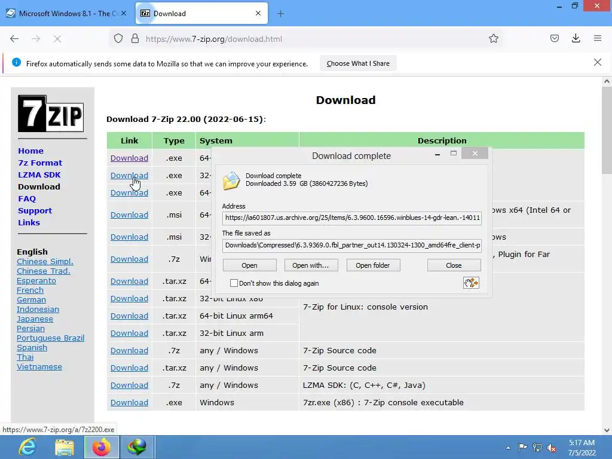Click the first .exe Download link
Image resolution: width=612 pixels, height=459 pixels.
point(129,158)
